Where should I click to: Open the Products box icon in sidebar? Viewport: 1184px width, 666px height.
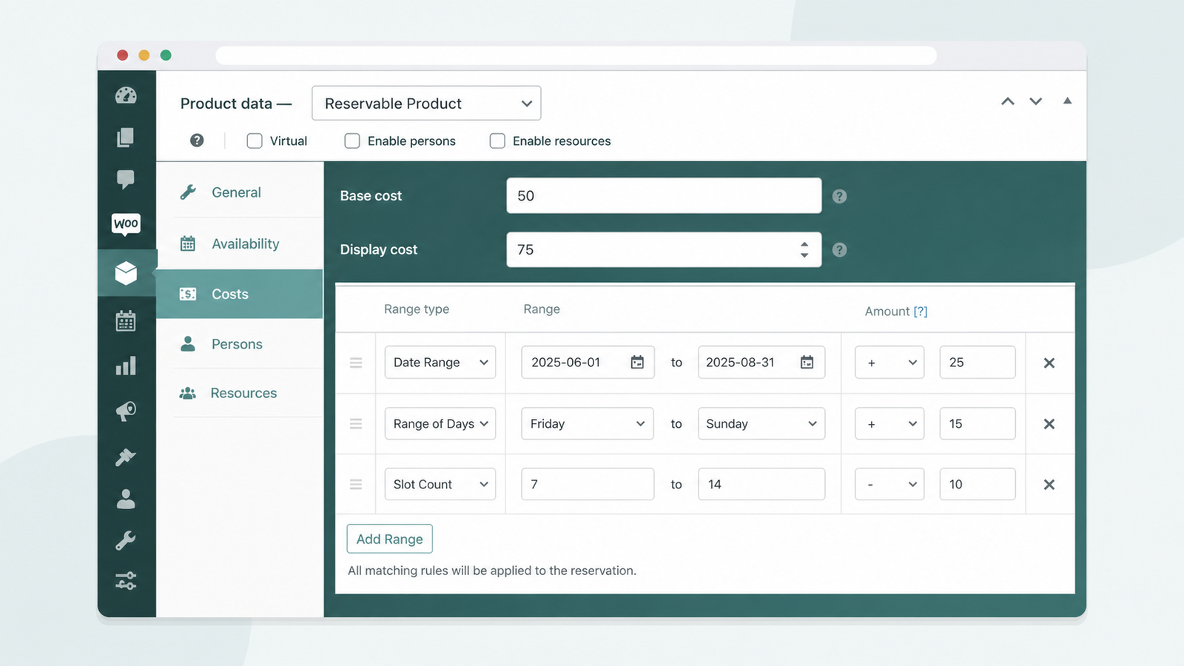[126, 273]
